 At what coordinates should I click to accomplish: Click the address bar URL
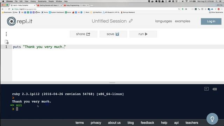[x=25, y=9]
